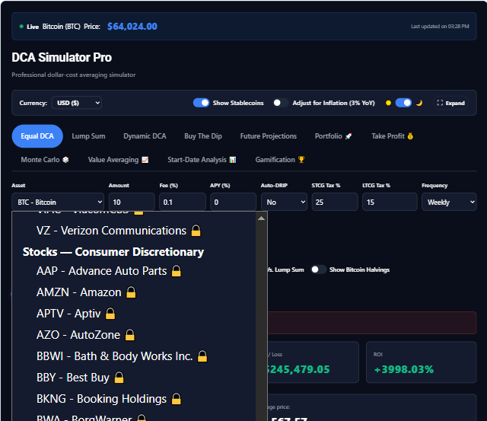Switch to the Equal DCA tab
The width and height of the screenshot is (487, 421).
(37, 136)
